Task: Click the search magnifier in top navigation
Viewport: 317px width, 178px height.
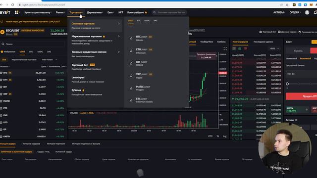Action: (155, 12)
